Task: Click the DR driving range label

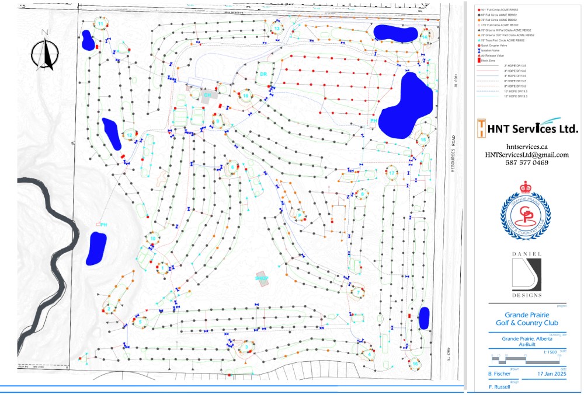Action: pos(263,74)
